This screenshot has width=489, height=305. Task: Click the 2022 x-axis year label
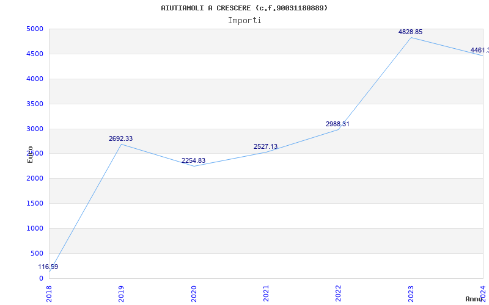pyautogui.click(x=339, y=293)
